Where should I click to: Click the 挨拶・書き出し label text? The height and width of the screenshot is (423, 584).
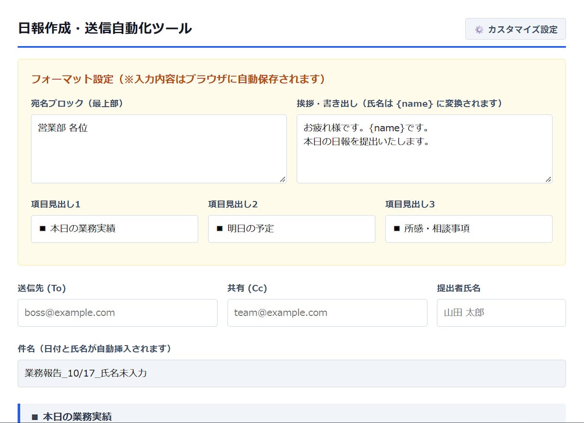399,103
